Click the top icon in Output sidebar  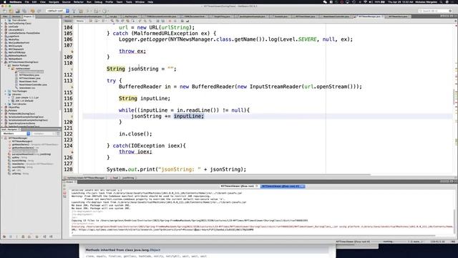[x=64, y=186]
